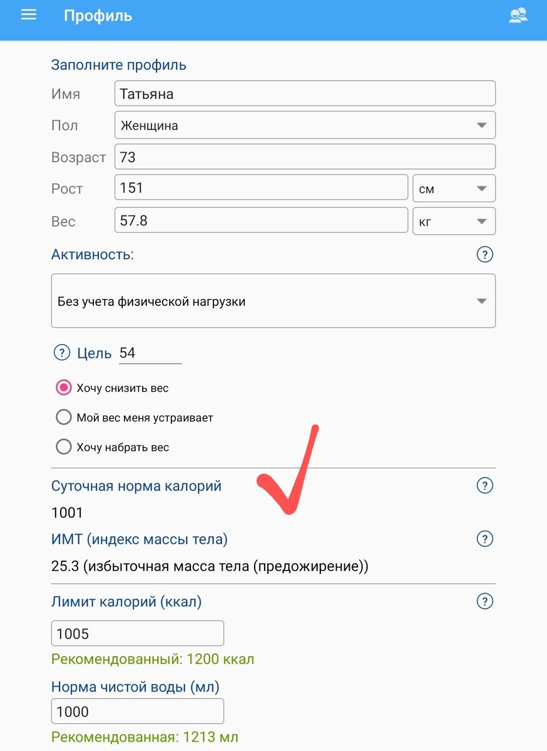Open weight units dropdown (кг)
547x751 pixels.
point(454,221)
